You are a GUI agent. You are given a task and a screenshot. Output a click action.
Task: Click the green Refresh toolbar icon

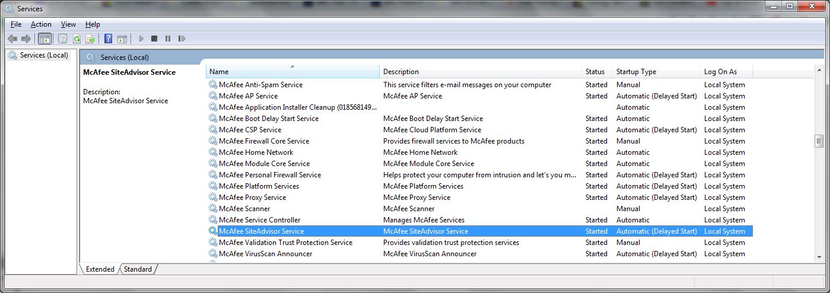click(x=77, y=39)
